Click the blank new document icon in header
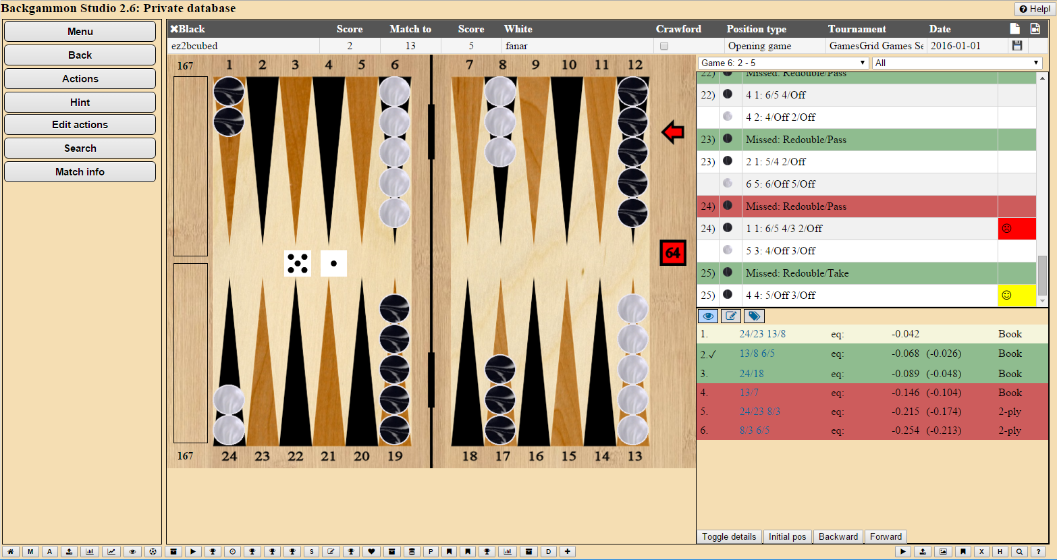 [x=1014, y=29]
